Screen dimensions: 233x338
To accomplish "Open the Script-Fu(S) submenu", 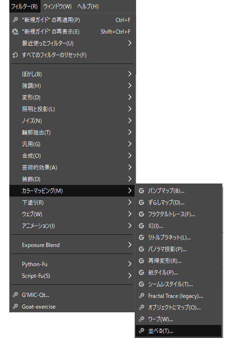I will pos(72,276).
